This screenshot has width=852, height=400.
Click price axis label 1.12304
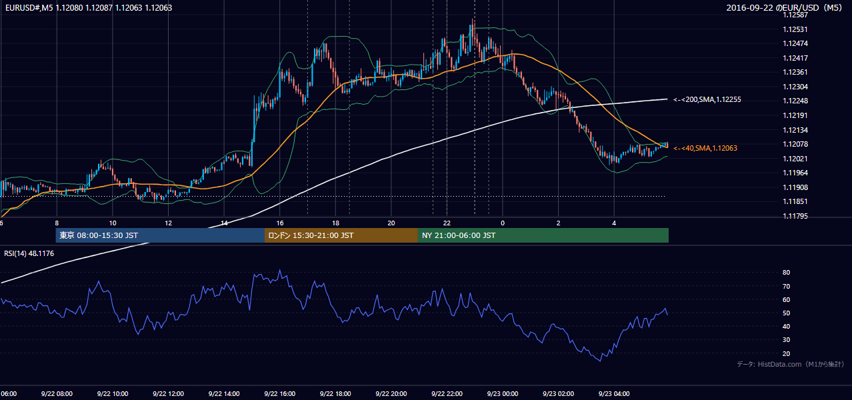click(x=795, y=87)
